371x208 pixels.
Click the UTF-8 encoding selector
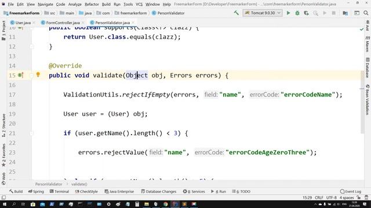point(331,198)
